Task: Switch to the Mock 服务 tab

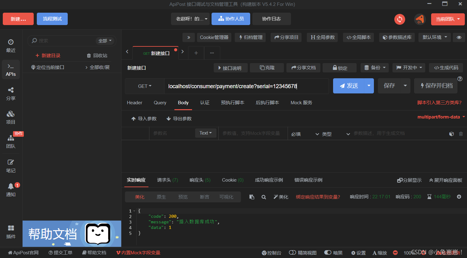Action: tap(301, 103)
